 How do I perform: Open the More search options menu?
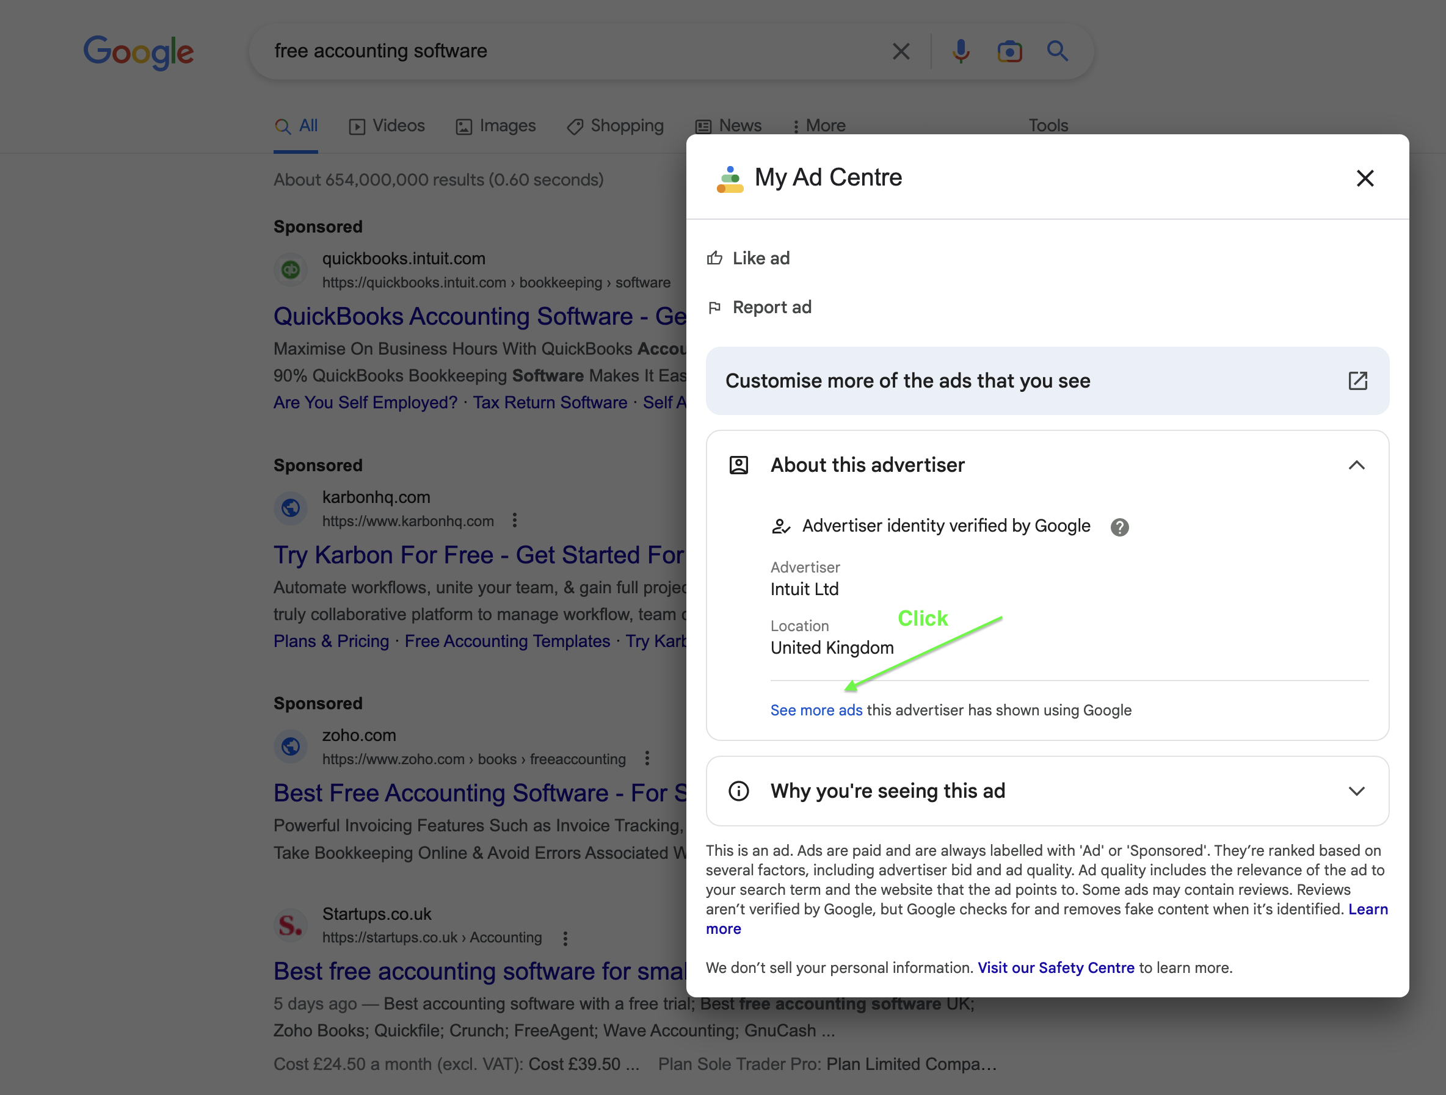click(x=818, y=126)
